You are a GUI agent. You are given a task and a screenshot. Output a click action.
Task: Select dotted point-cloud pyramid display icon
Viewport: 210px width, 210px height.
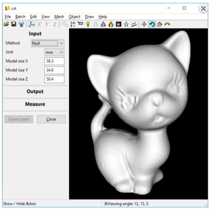pyautogui.click(x=96, y=24)
